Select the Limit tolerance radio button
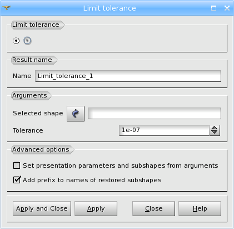234x229 pixels. (x=16, y=41)
